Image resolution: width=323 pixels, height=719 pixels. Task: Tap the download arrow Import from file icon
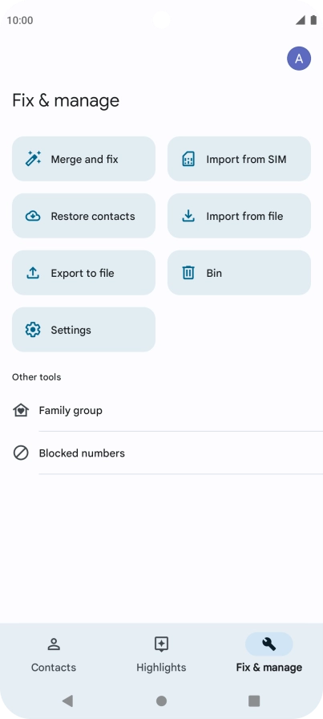tap(188, 216)
